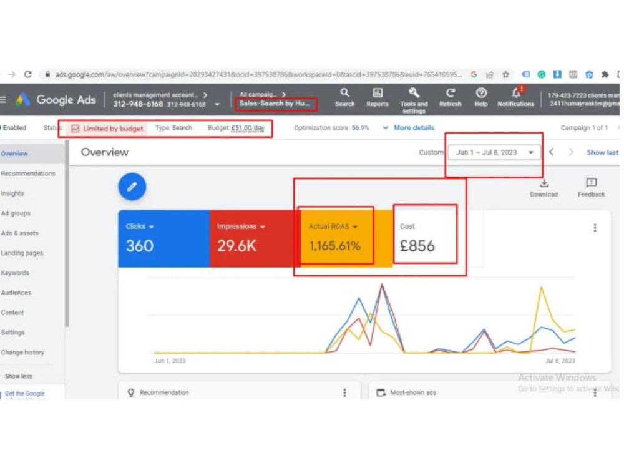Click the browser forward arrow
The height and width of the screenshot is (468, 624).
12,74
